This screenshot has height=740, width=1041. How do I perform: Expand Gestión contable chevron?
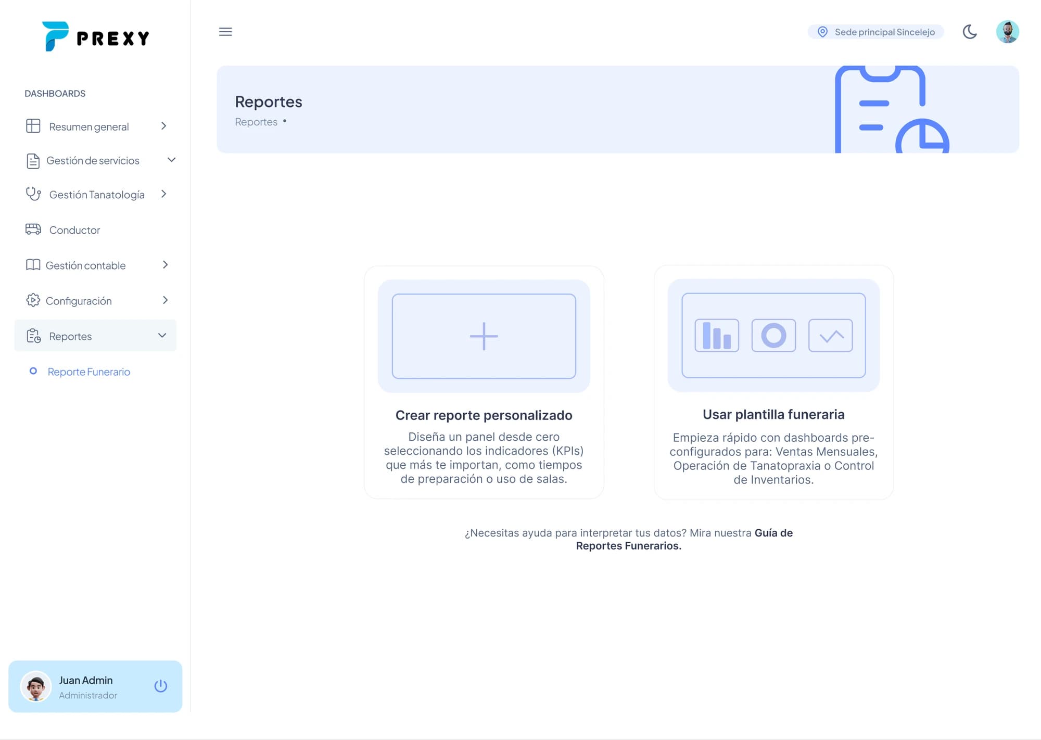[166, 265]
